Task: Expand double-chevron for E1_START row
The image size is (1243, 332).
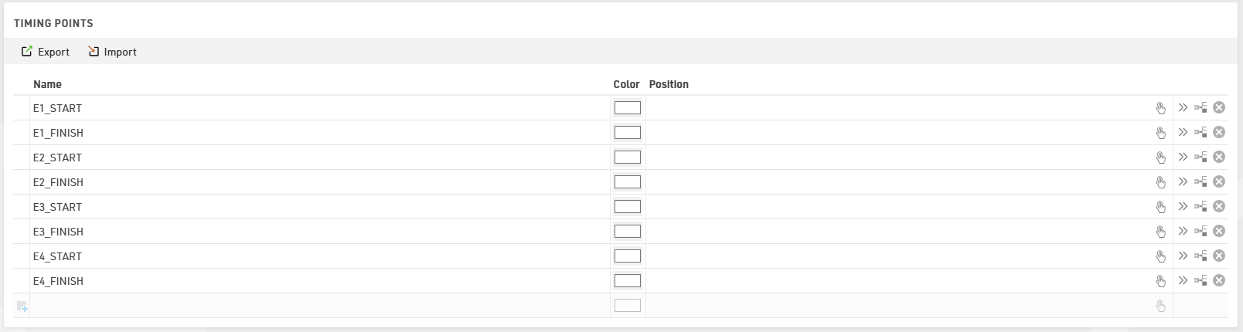Action: pos(1183,108)
